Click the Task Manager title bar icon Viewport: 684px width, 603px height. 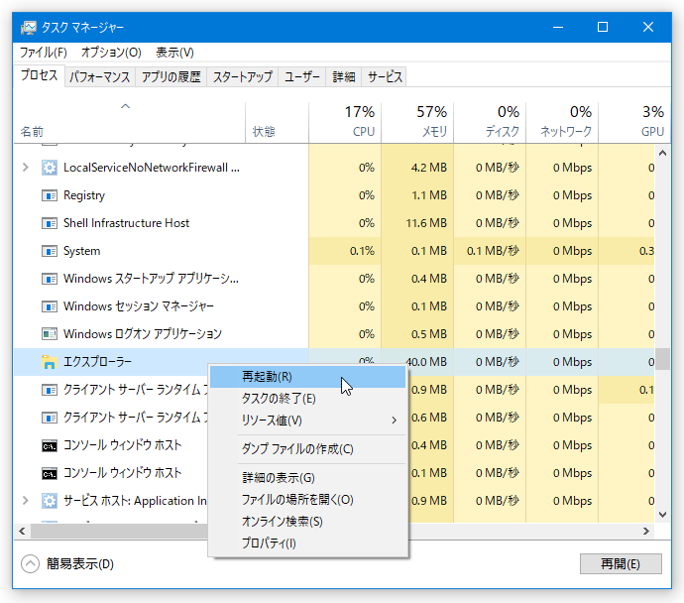[29, 28]
